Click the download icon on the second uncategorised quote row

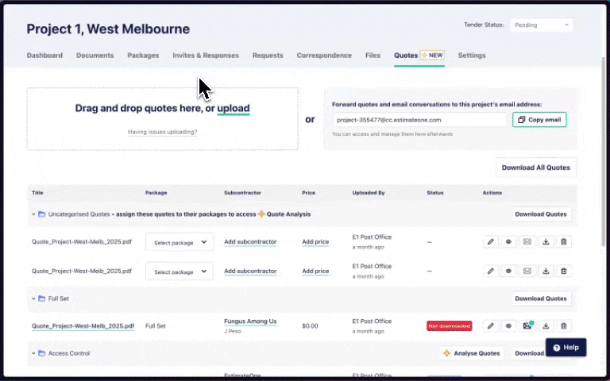pos(546,271)
